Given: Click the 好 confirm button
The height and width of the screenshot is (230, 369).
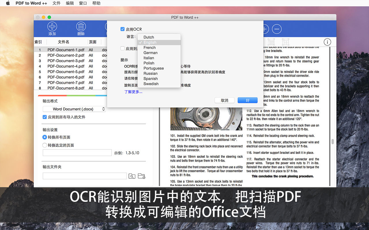Looking at the screenshot, I should point(248,100).
